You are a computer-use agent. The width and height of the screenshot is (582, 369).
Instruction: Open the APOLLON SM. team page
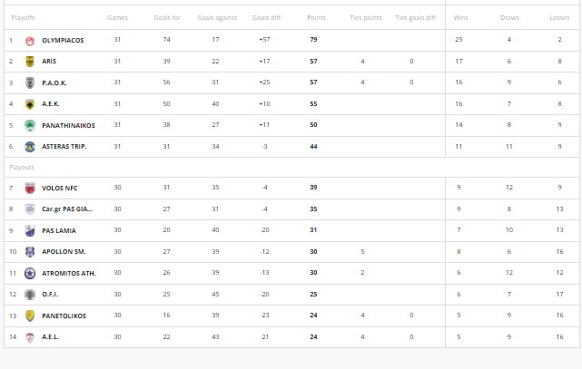coord(64,251)
